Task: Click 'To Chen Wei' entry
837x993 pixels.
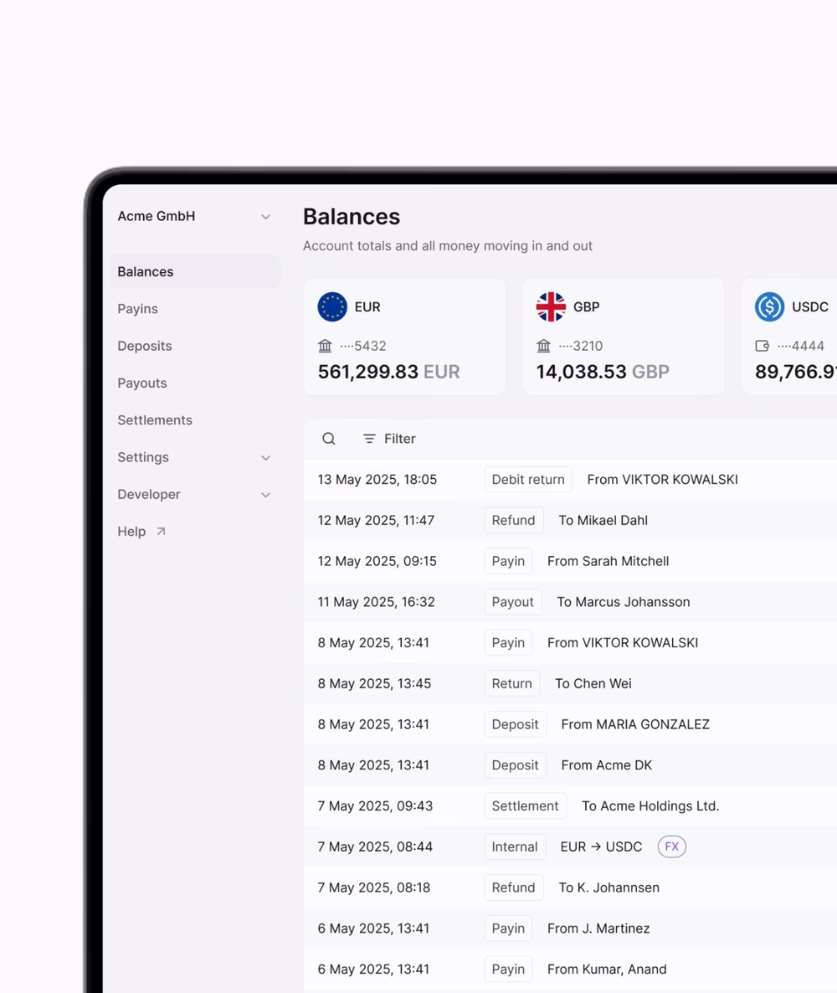Action: (593, 684)
